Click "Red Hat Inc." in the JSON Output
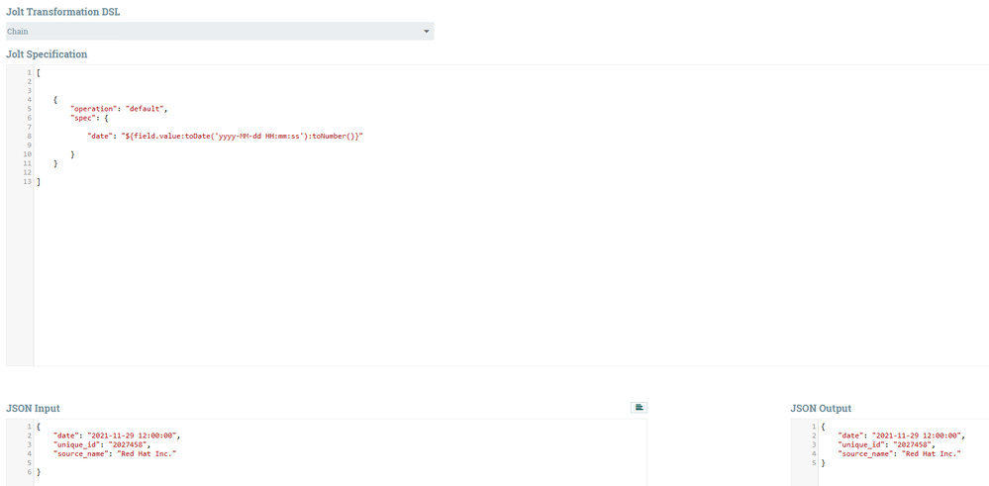 [x=931, y=453]
